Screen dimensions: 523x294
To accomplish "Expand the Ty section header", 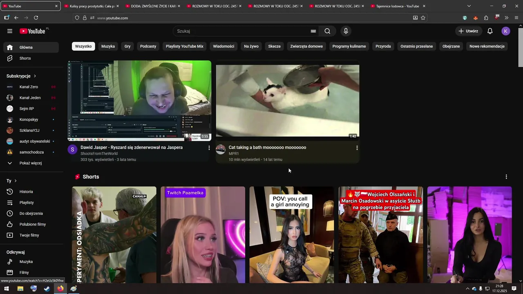I will click(11, 181).
